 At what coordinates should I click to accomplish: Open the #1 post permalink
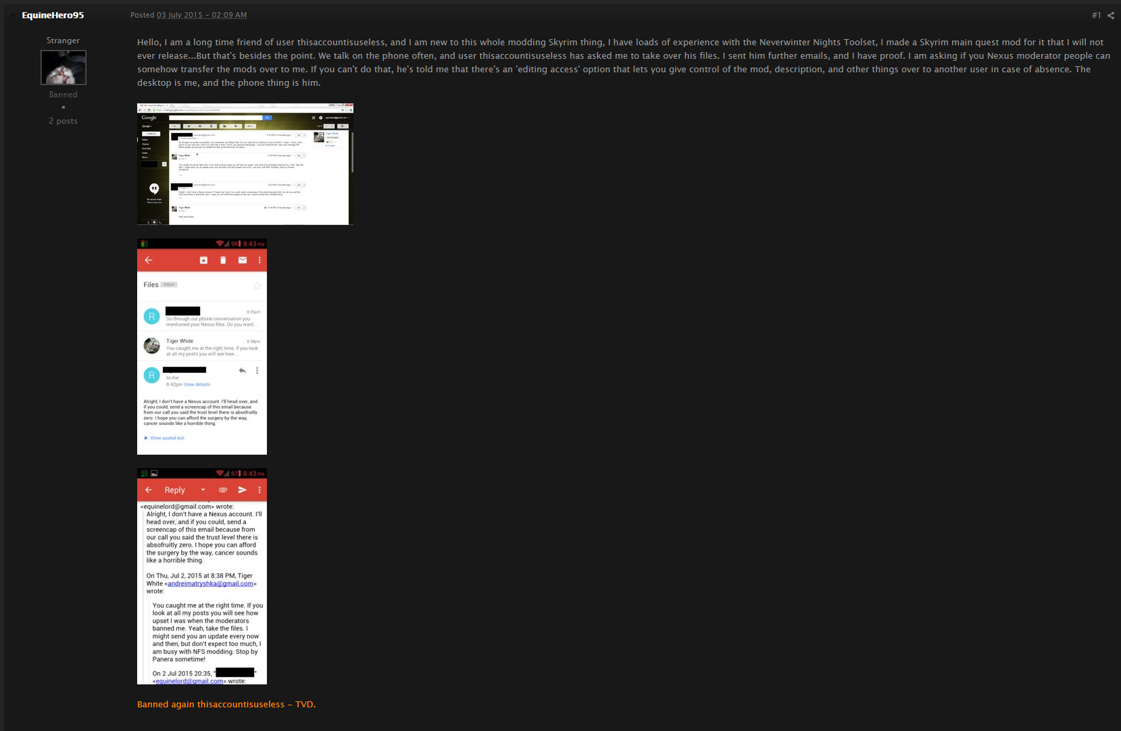click(x=1096, y=15)
